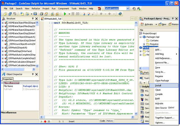Click the editor vertical scrollbar down arrow
The height and width of the screenshot is (126, 180).
(x=136, y=114)
